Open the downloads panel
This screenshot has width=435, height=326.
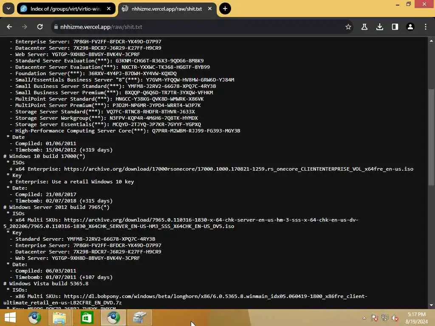click(380, 27)
